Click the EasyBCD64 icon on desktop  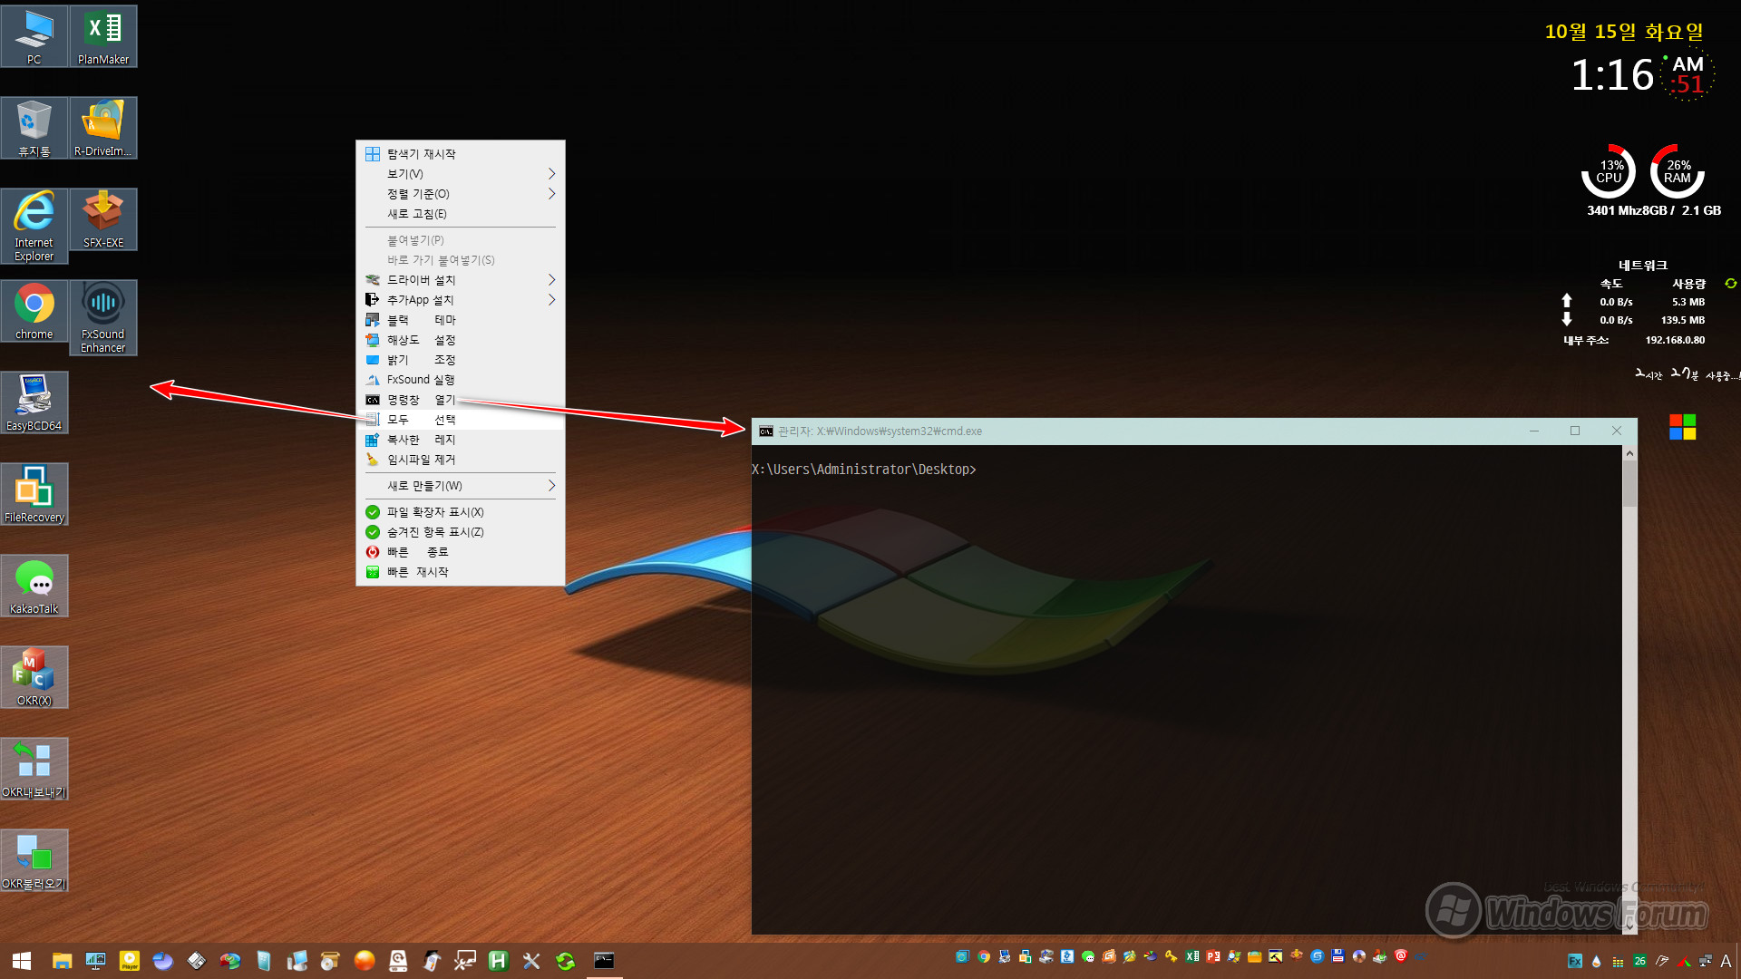33,399
